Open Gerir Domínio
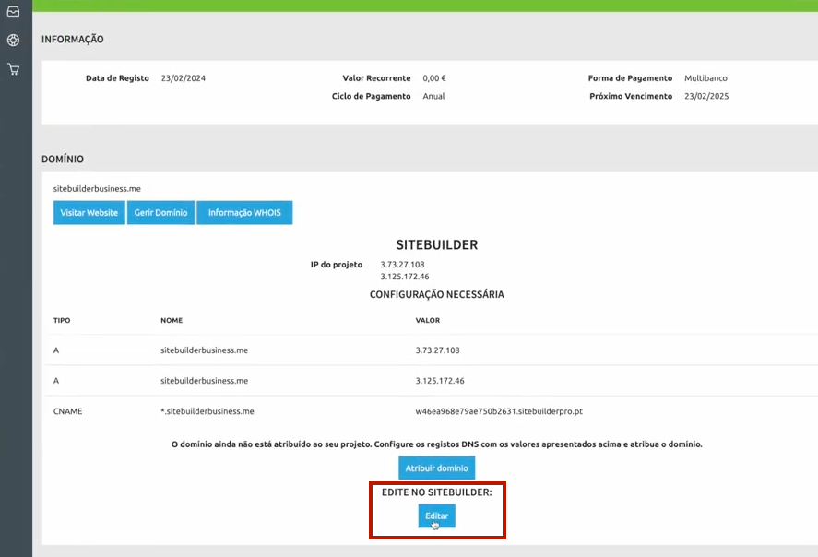 160,213
